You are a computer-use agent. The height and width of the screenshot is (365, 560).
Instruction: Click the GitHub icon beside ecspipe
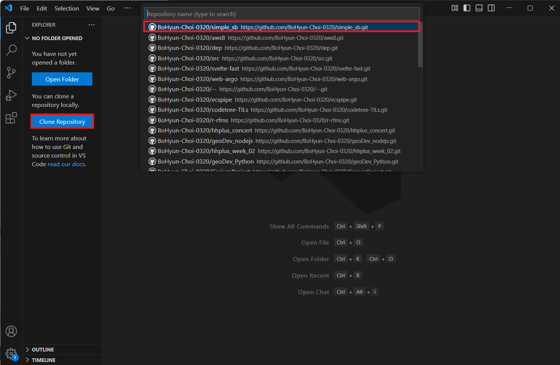pyautogui.click(x=152, y=99)
